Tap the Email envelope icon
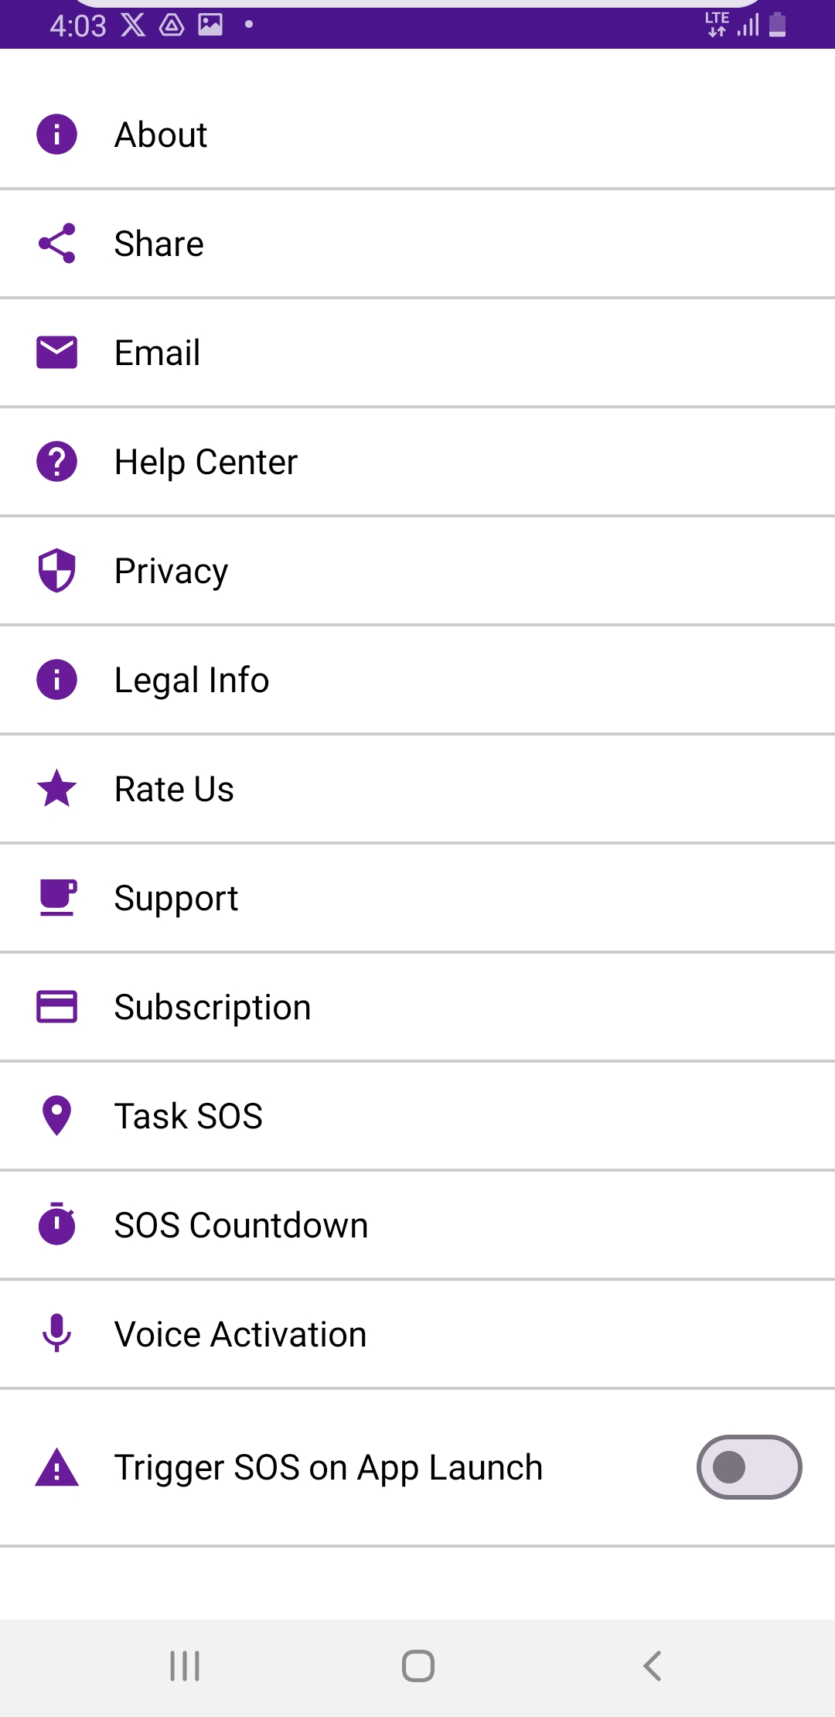The image size is (835, 1717). click(56, 353)
